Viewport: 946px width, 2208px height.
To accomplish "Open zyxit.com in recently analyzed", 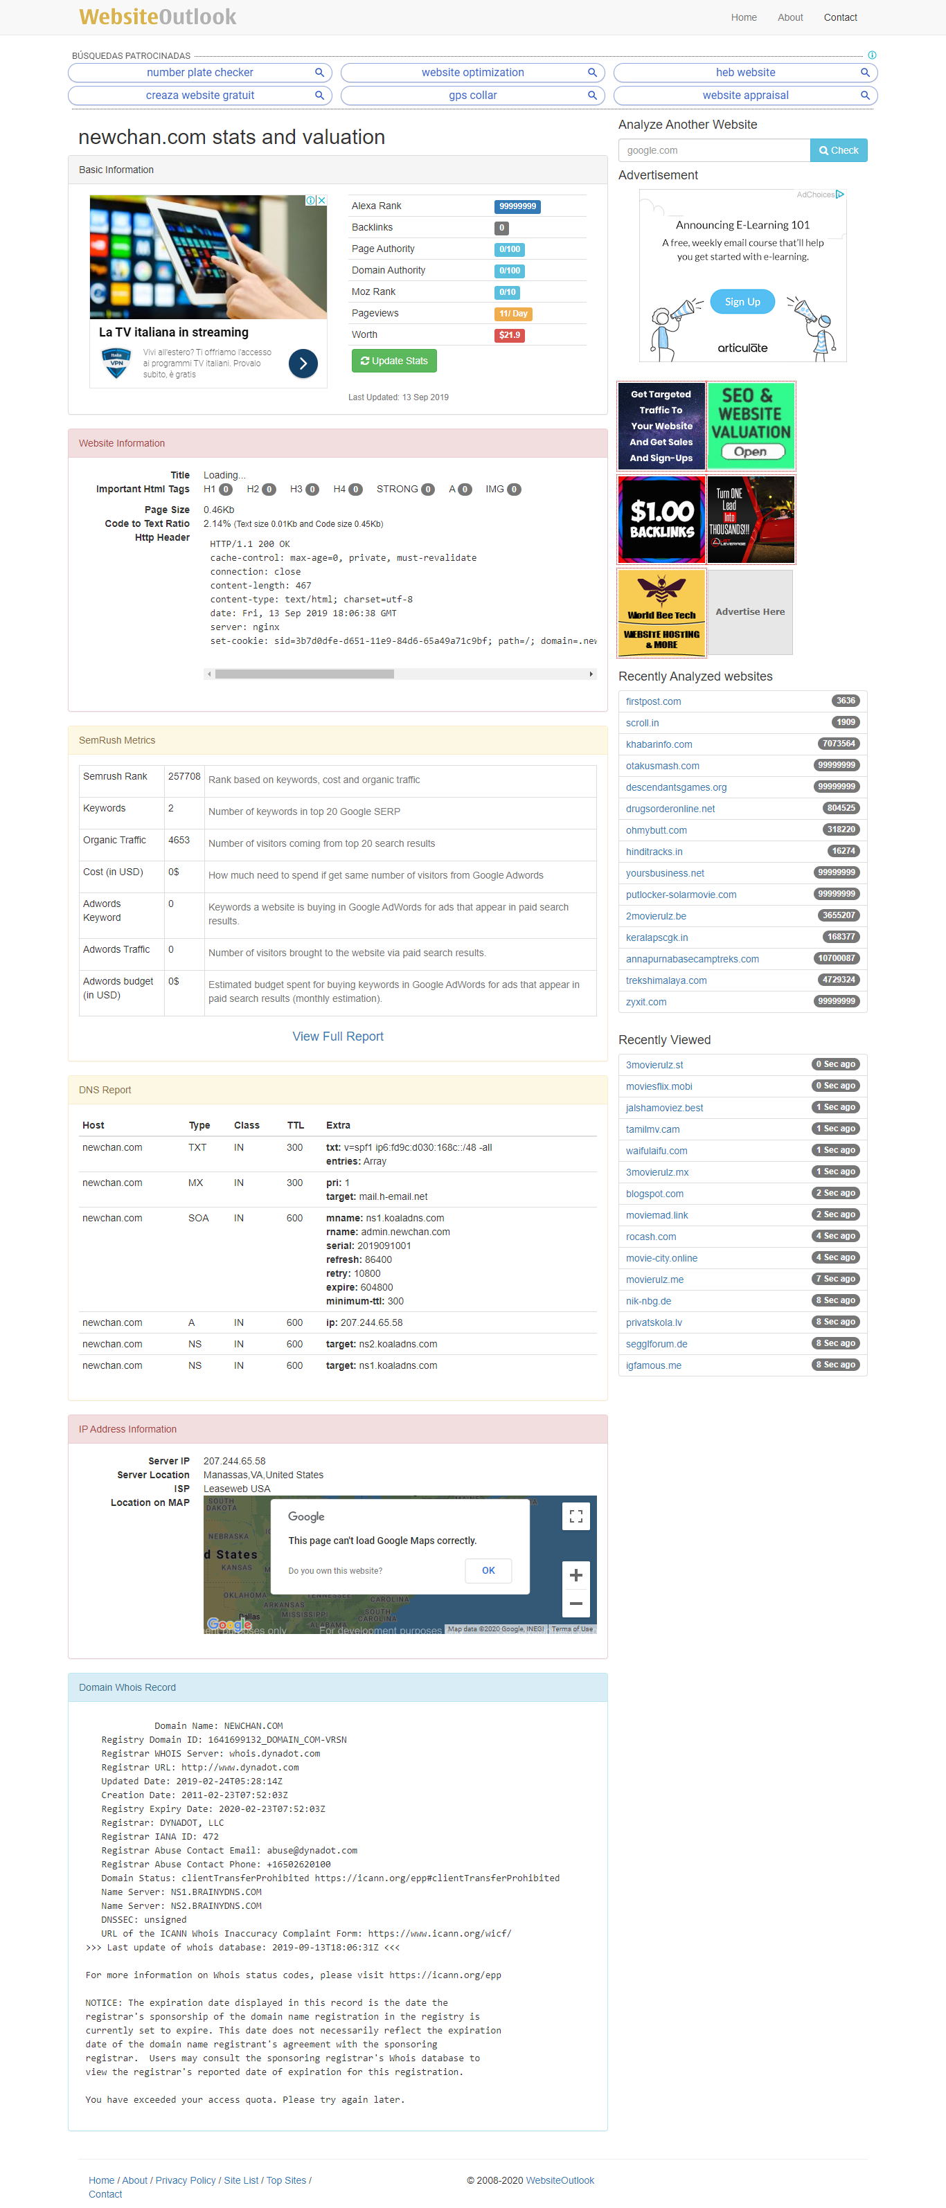I will click(646, 1001).
